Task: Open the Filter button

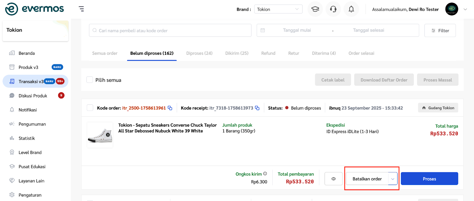Action: (440, 30)
